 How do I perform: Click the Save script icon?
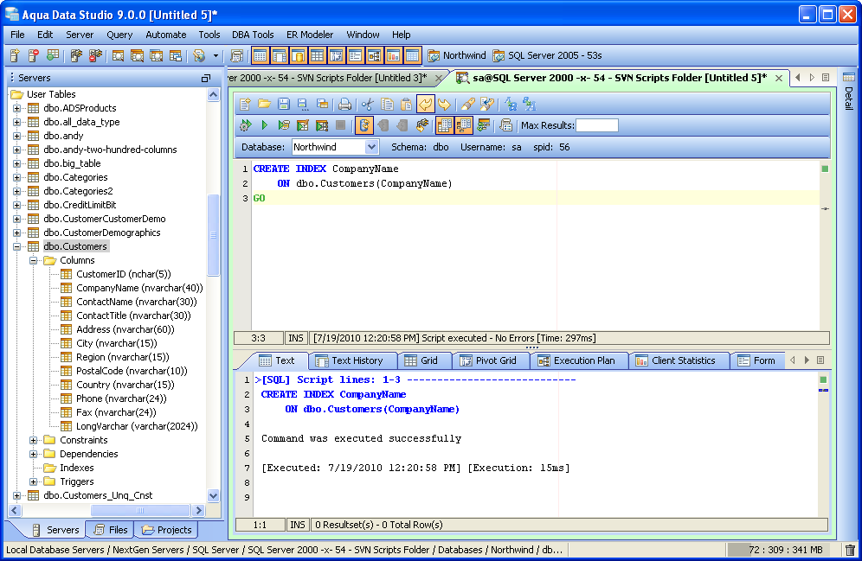coord(283,104)
